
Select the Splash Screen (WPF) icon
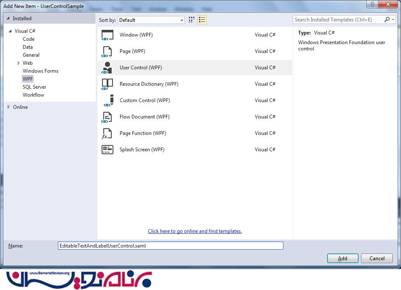click(107, 150)
